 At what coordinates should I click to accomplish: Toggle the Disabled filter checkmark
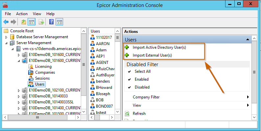129,87
